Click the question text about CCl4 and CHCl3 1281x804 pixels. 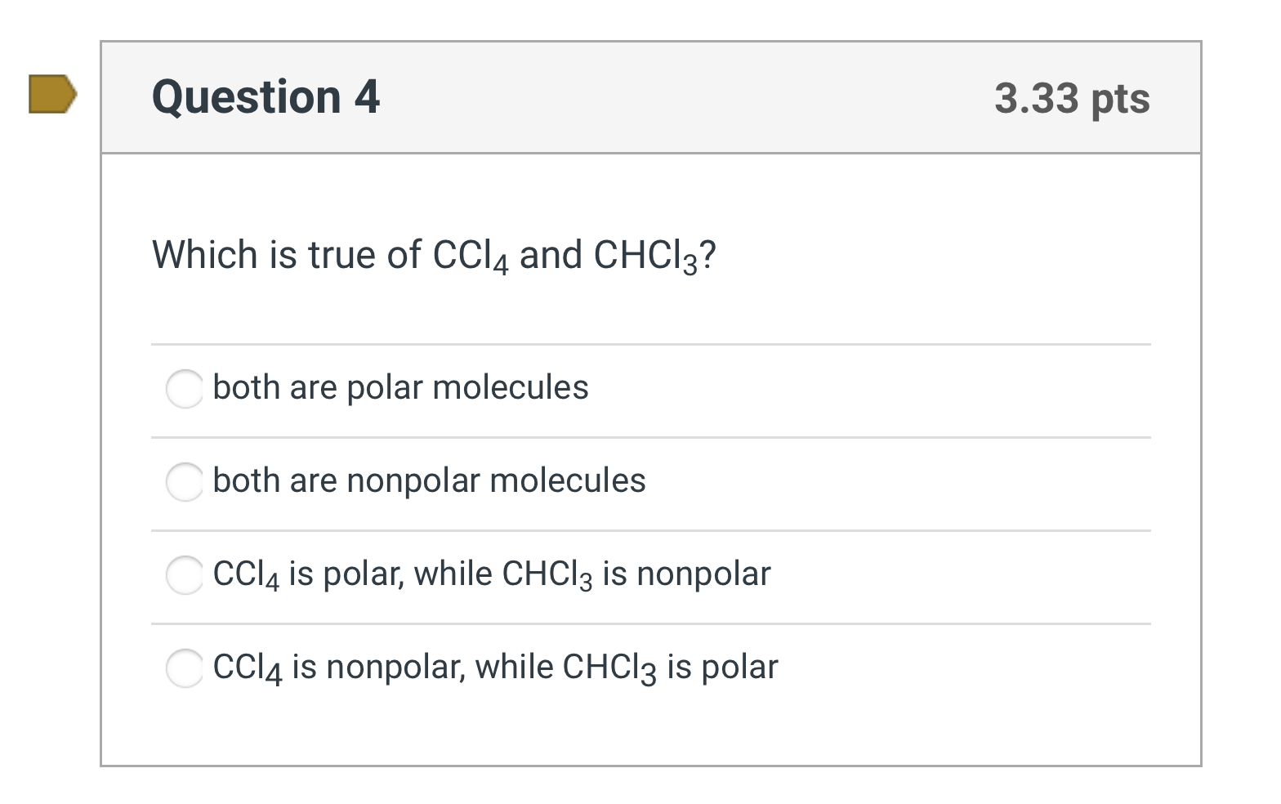pyautogui.click(x=433, y=255)
